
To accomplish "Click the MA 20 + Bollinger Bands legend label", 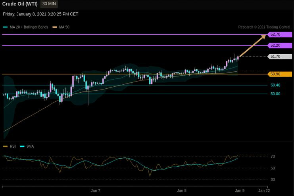I will [29, 27].
